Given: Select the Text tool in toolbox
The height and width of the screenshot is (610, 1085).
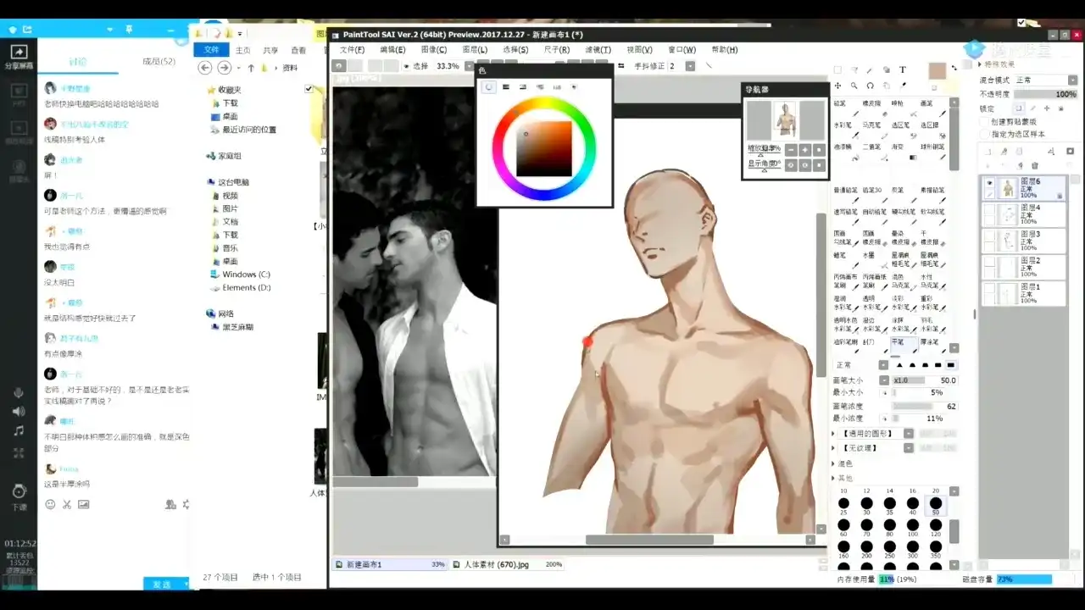Looking at the screenshot, I should click(903, 70).
